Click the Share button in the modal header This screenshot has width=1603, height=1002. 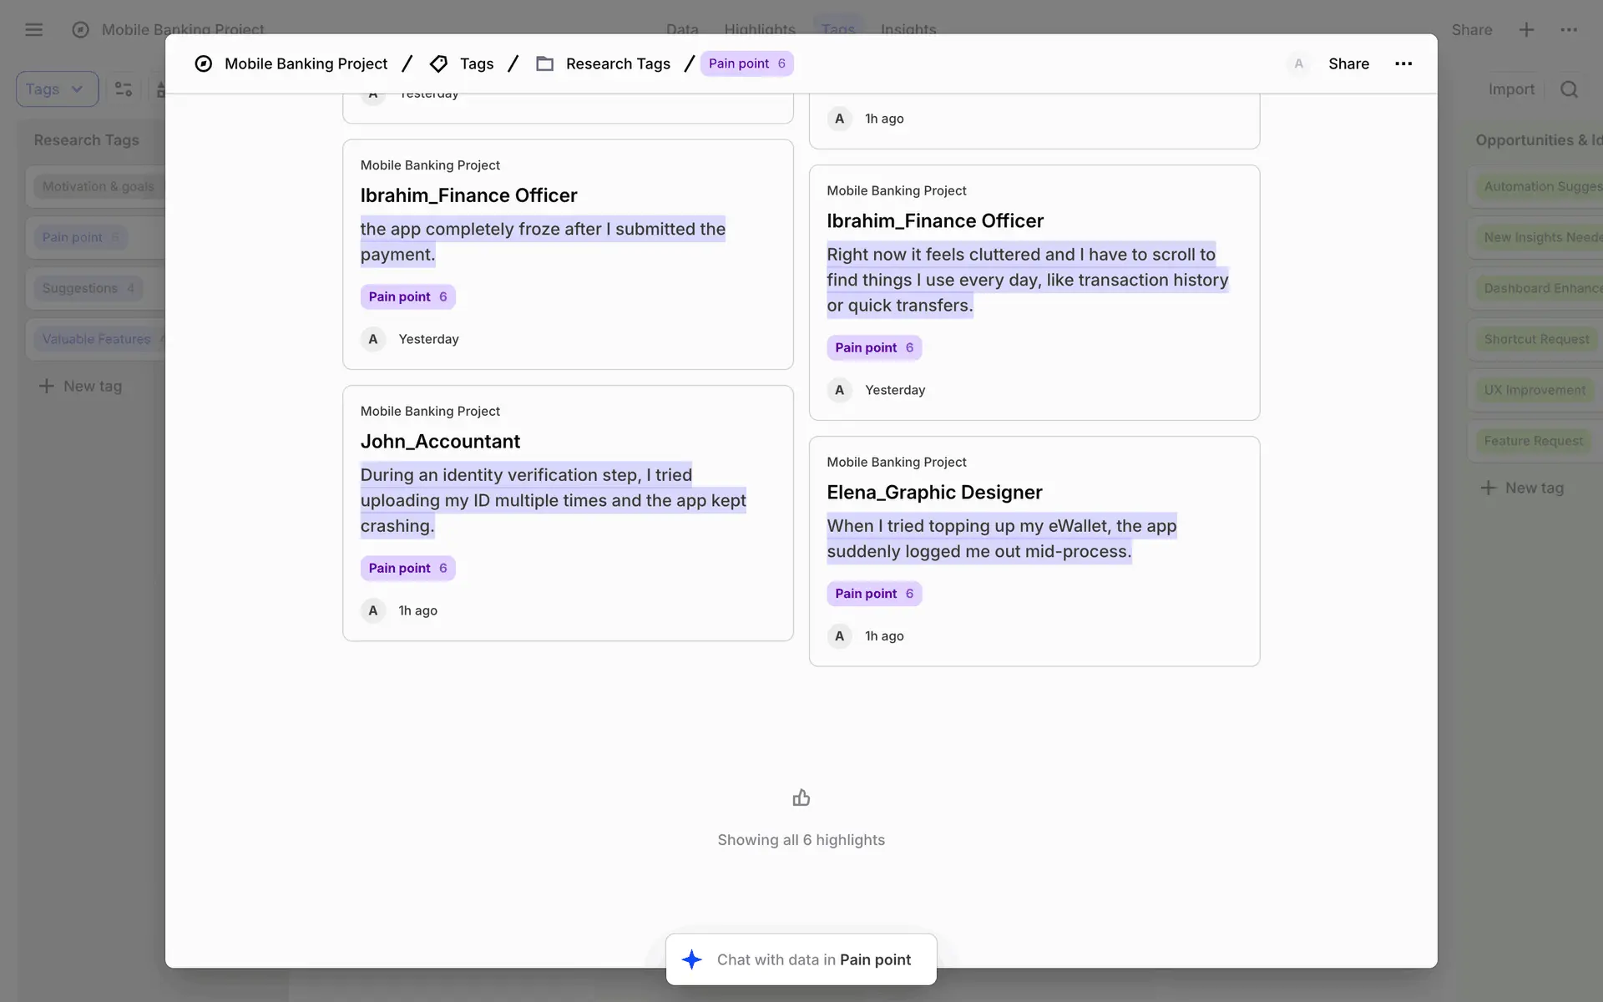pos(1348,63)
